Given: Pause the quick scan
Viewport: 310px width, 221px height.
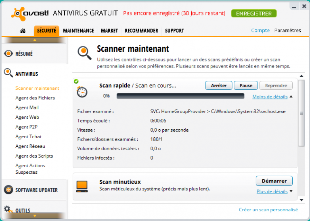Looking at the screenshot, I should point(246,86).
